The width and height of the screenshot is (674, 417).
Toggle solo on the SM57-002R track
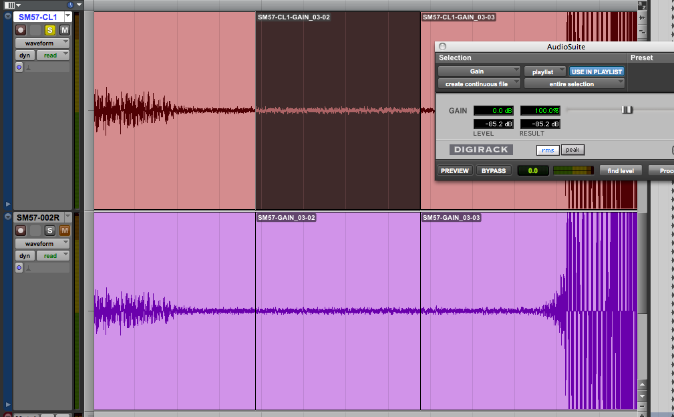(50, 231)
